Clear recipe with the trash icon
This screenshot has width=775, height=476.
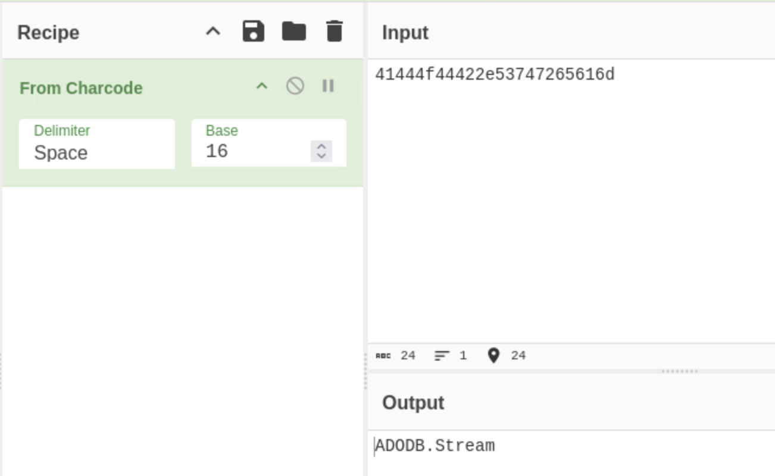point(335,32)
